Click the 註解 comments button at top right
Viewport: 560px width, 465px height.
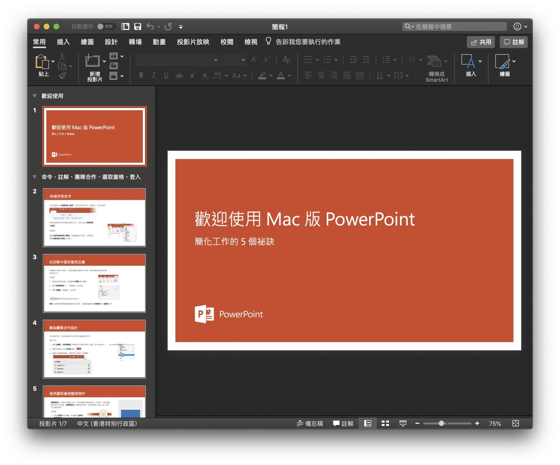pyautogui.click(x=514, y=42)
